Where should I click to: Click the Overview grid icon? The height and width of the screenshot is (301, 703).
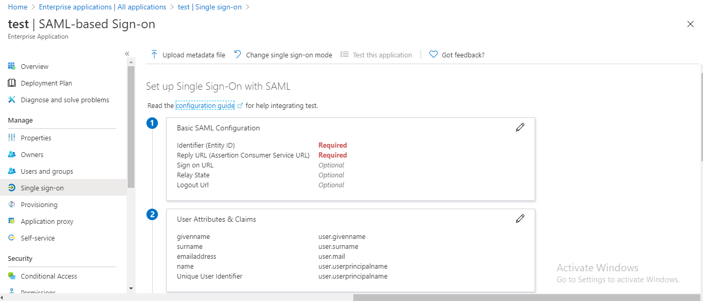[11, 66]
